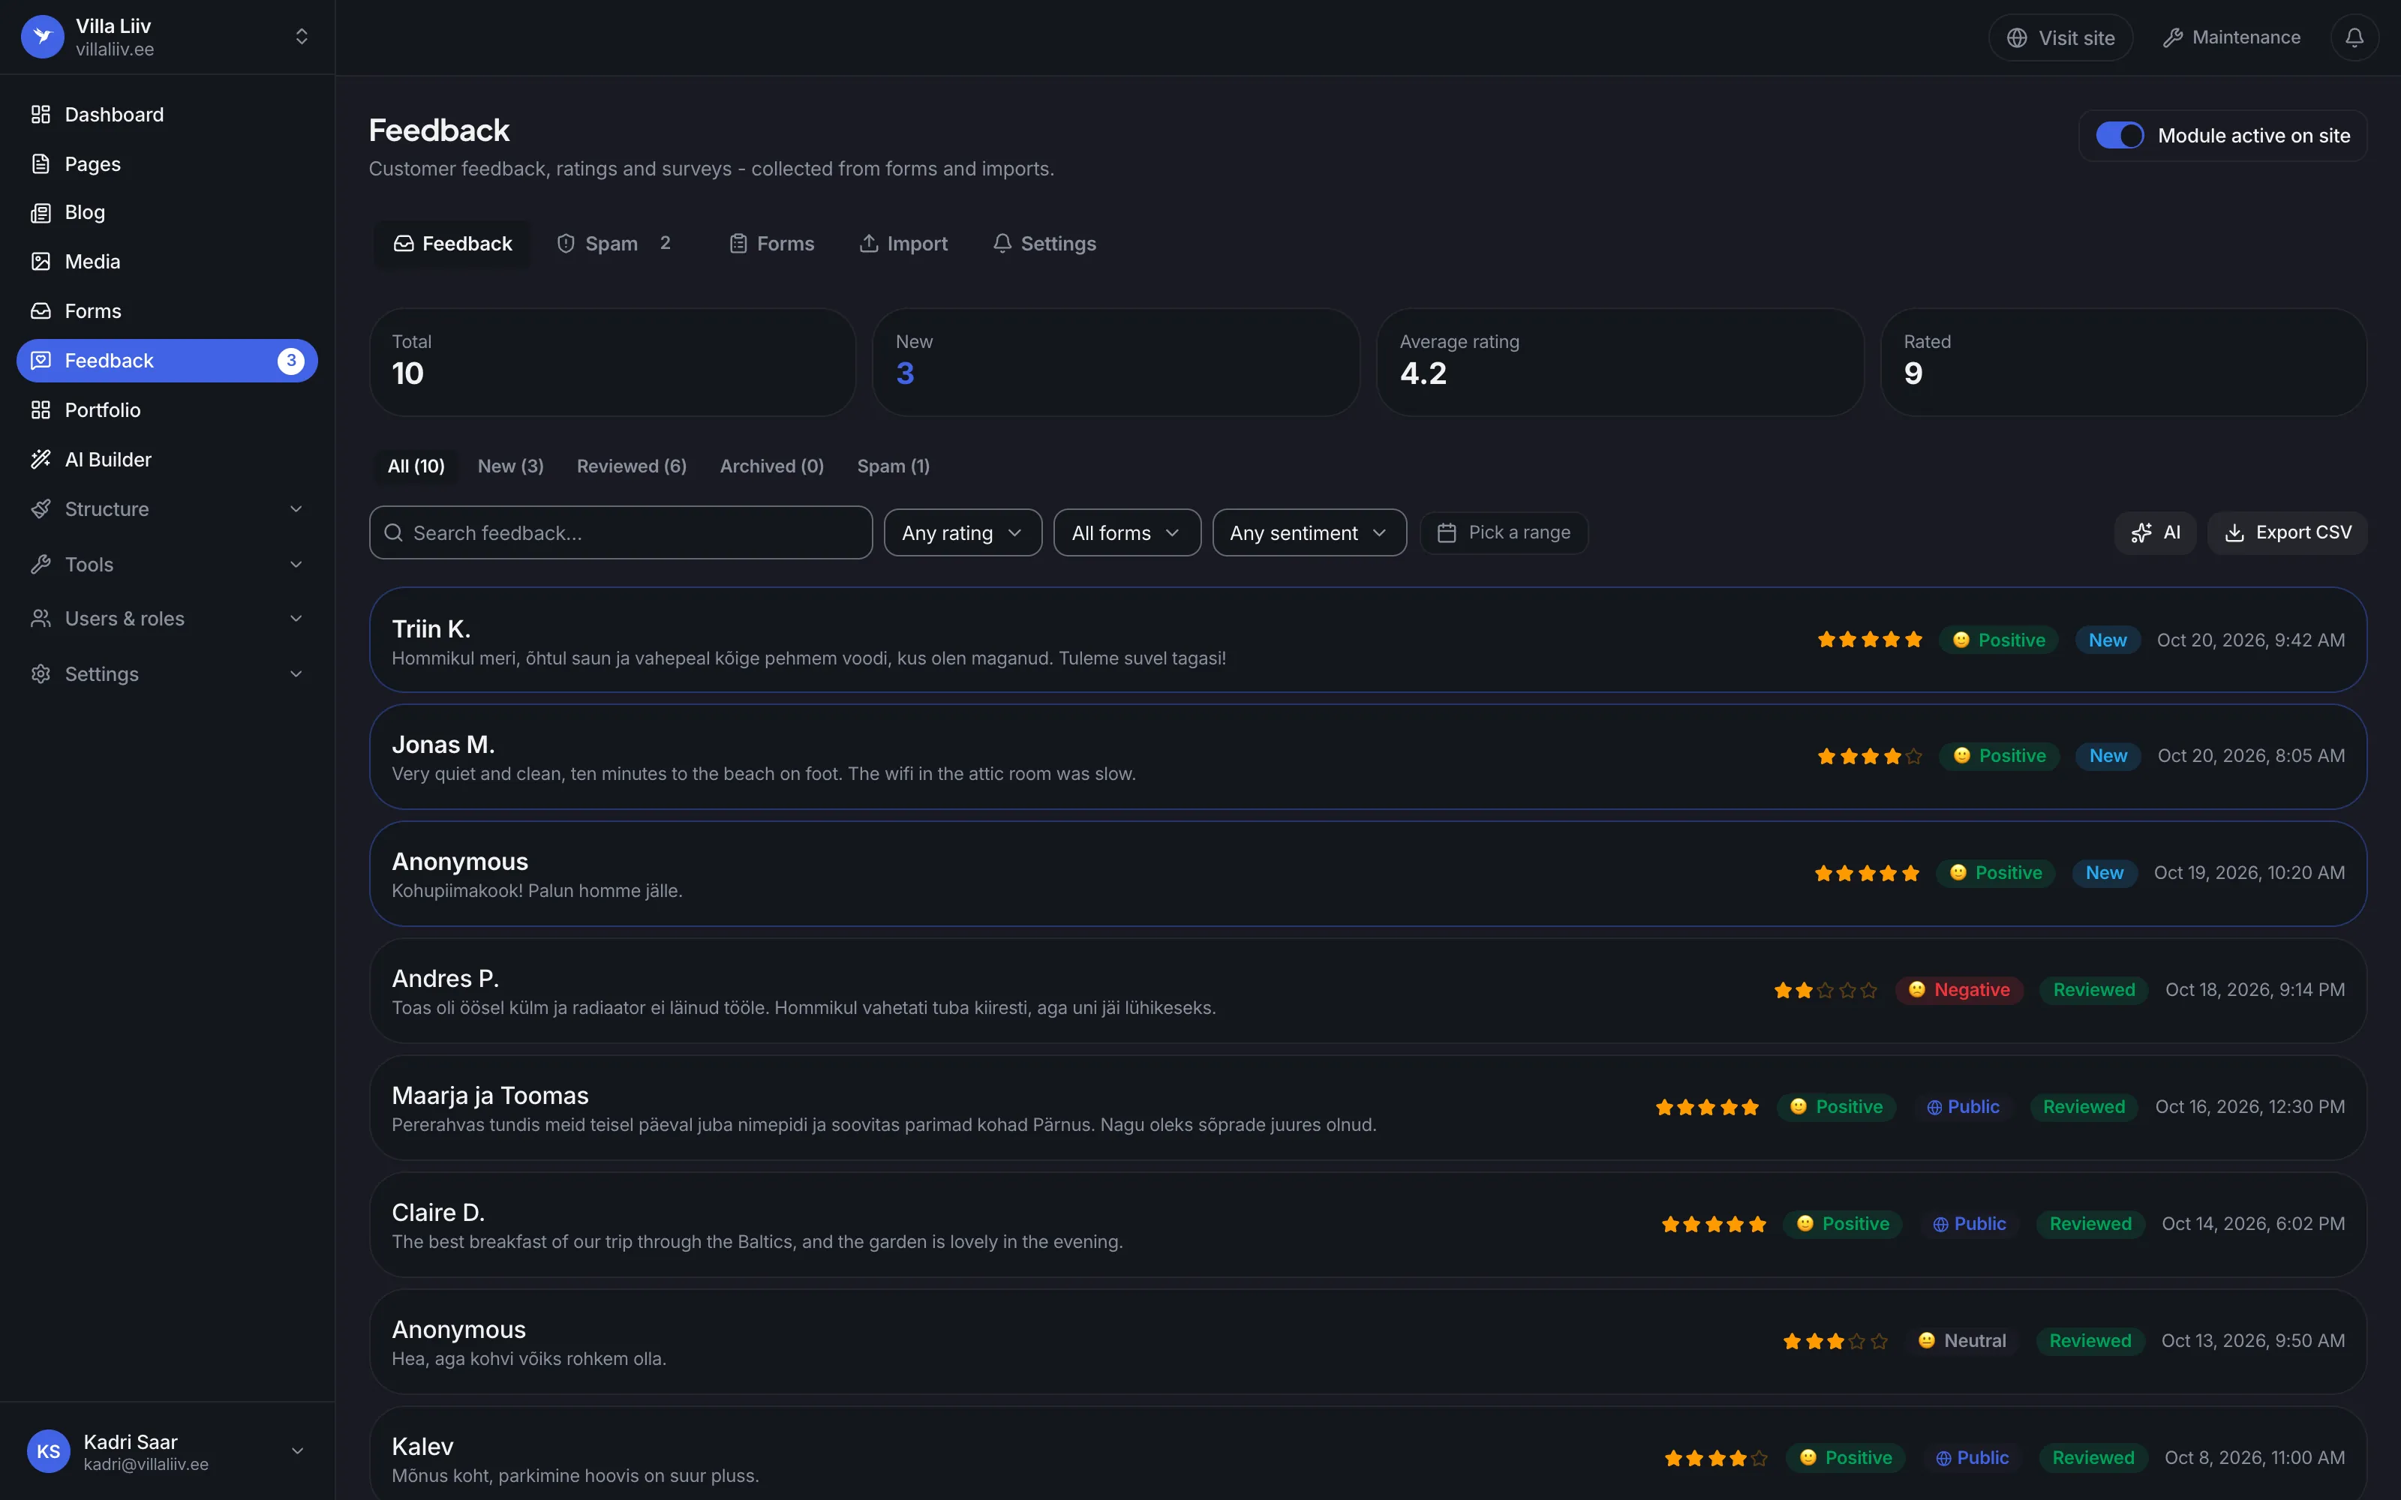Open Triin K. feedback entry
This screenshot has width=2401, height=1500.
(1368, 640)
